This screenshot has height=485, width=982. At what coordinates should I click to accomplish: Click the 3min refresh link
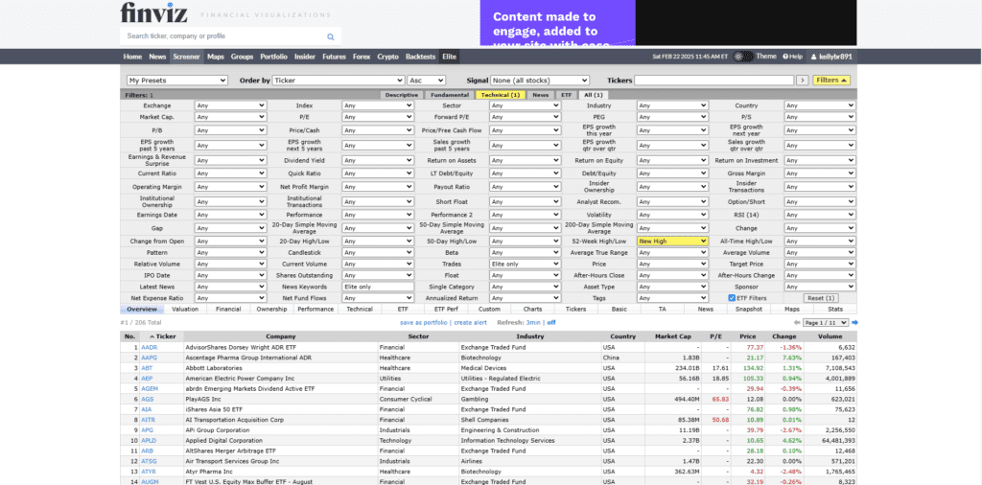click(x=533, y=323)
